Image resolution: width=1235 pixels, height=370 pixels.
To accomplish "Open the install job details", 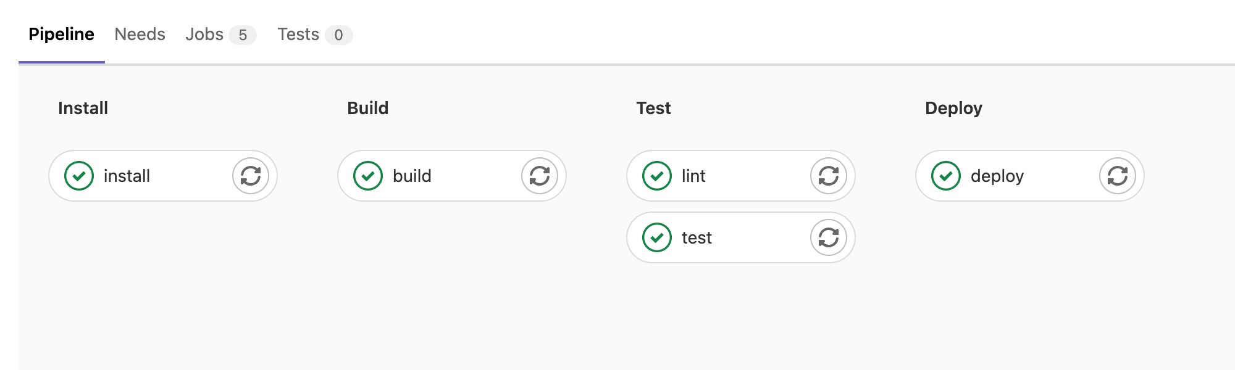I will coord(127,175).
